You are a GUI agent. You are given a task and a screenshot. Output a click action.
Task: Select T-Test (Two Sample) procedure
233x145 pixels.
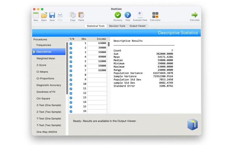click(49, 125)
